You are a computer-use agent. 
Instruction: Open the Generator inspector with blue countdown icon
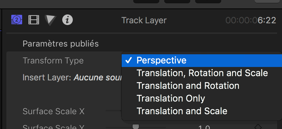click(x=17, y=20)
